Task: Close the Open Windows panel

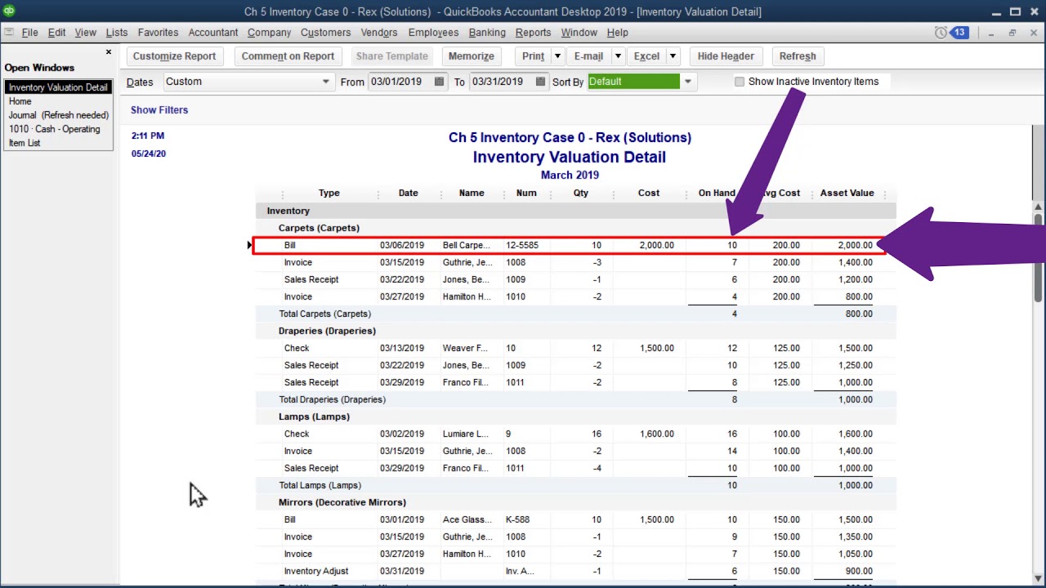Action: (x=108, y=52)
